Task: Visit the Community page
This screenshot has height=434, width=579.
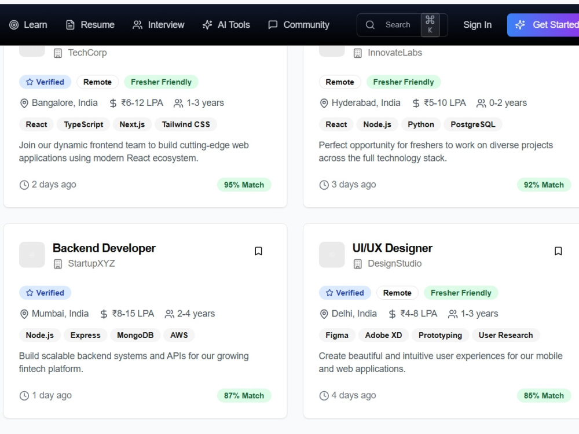Action: 299,25
